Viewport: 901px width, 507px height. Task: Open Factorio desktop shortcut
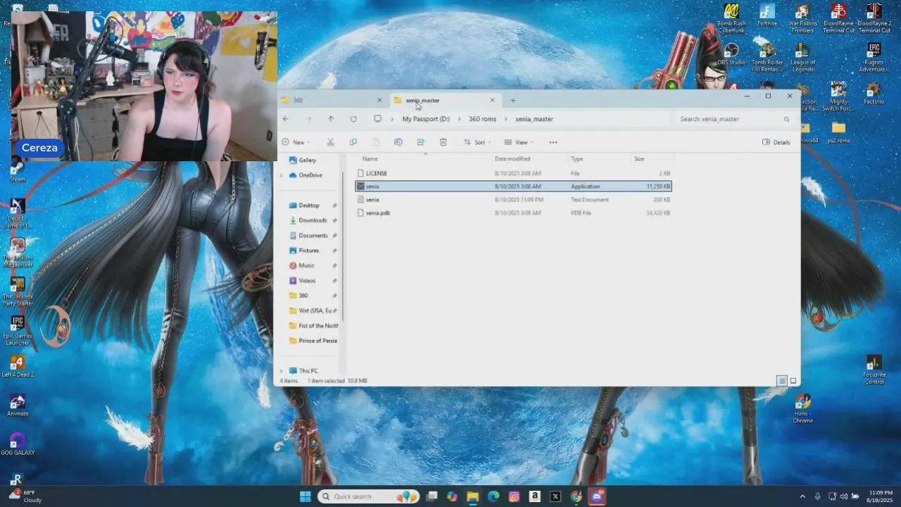[874, 94]
